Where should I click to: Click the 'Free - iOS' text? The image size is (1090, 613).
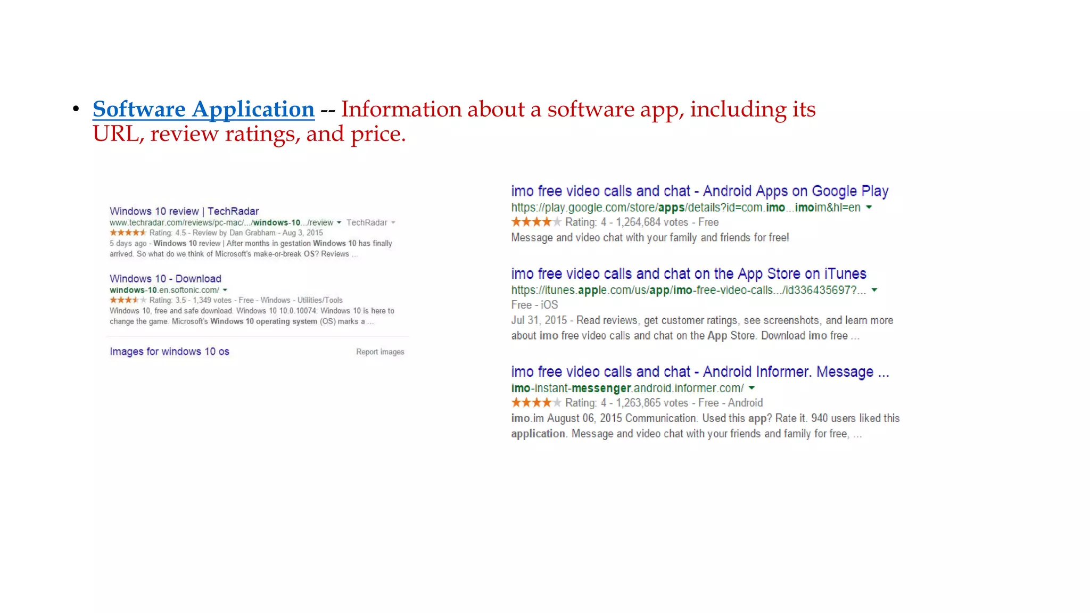(534, 305)
